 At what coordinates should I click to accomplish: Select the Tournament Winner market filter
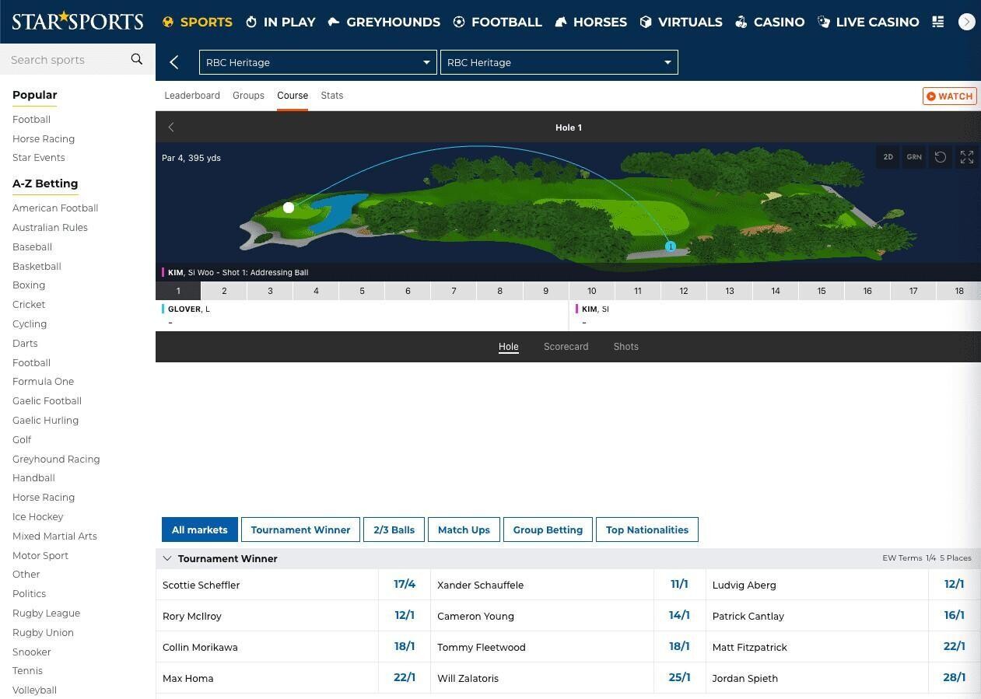300,529
